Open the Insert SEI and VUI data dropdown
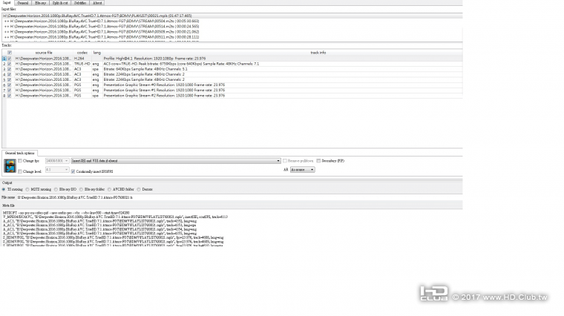 176,161
